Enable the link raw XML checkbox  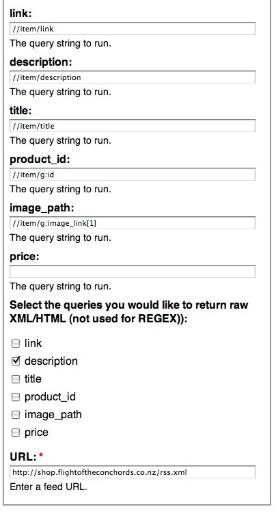pos(16,344)
